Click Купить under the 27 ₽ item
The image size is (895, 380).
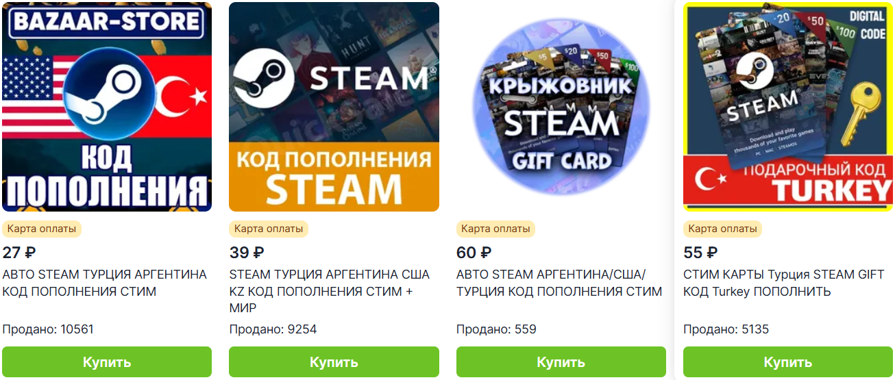[107, 362]
